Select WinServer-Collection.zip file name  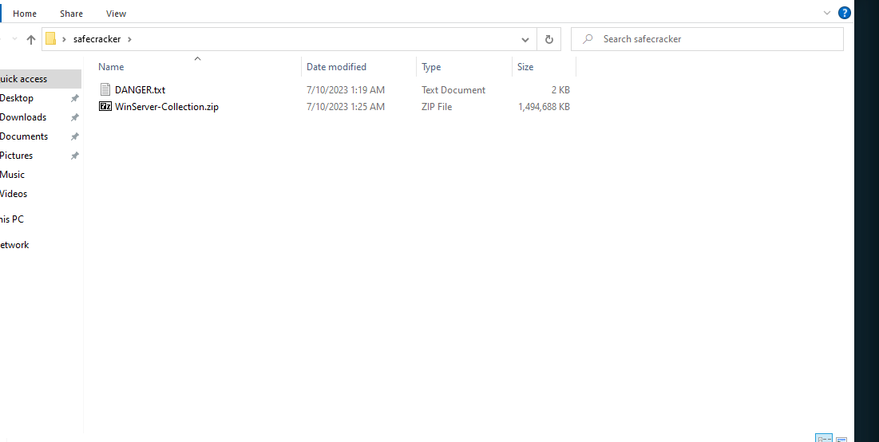click(167, 106)
